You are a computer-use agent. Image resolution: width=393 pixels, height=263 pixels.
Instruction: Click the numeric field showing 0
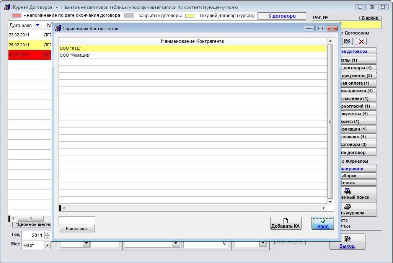[x=205, y=244]
